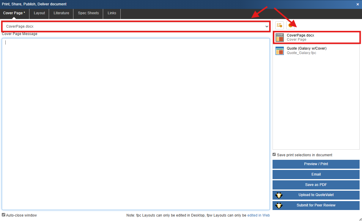Click Save as PDF
This screenshot has width=362, height=221.
tap(316, 185)
